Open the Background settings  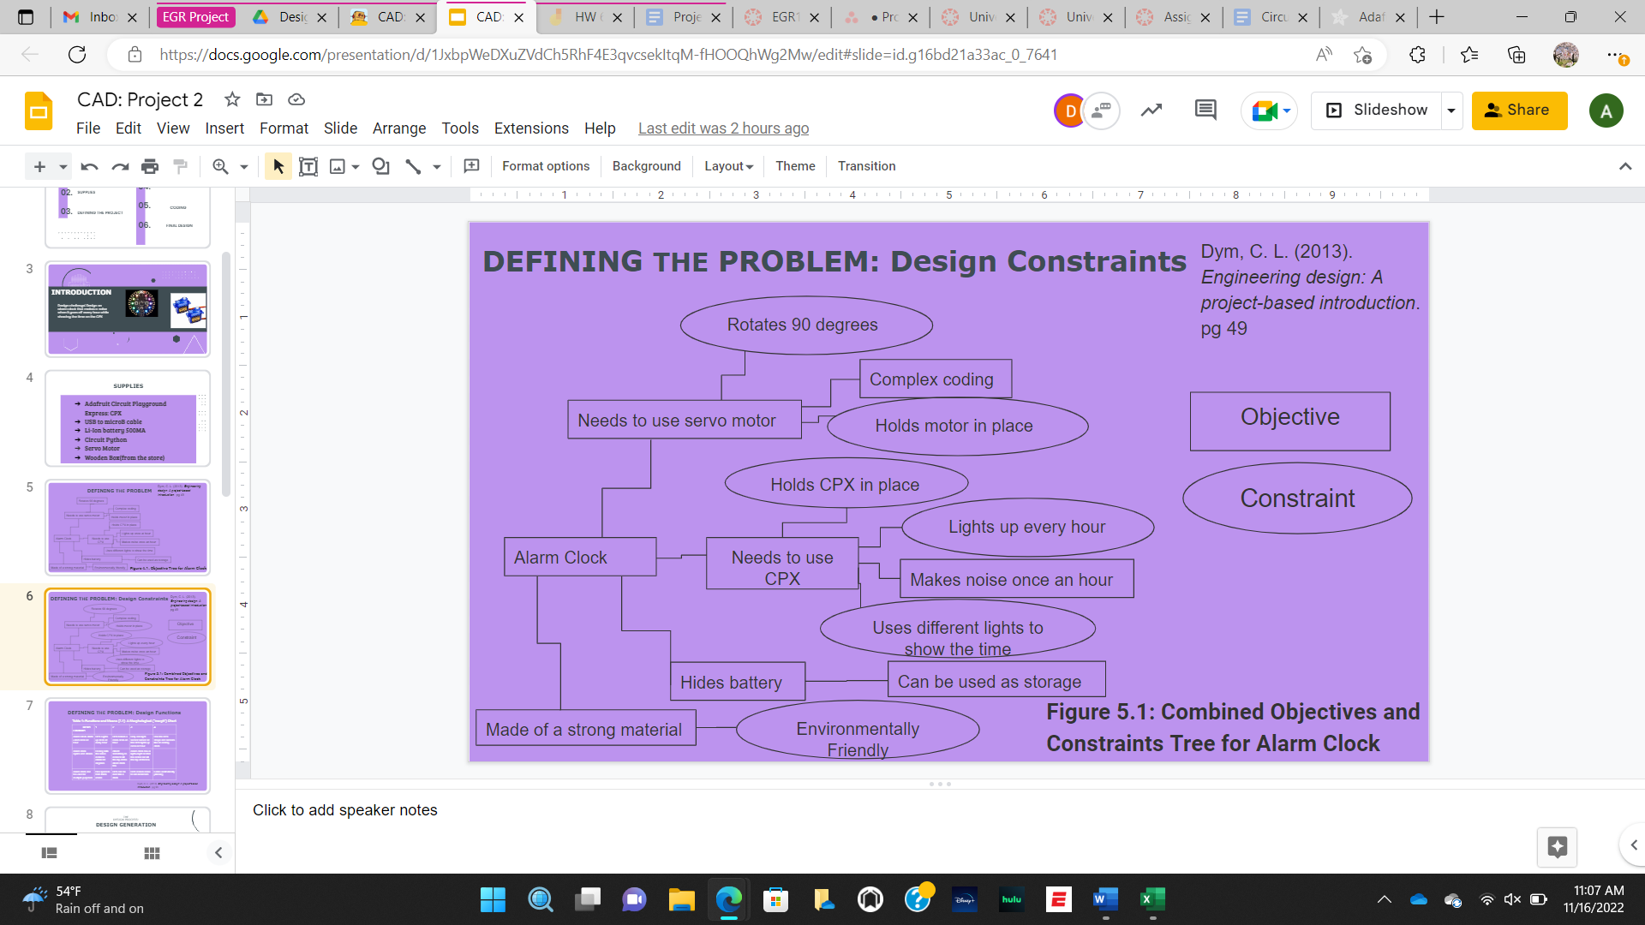point(646,166)
